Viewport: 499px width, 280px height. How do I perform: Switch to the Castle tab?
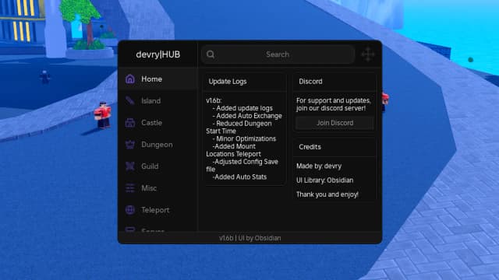(157, 123)
